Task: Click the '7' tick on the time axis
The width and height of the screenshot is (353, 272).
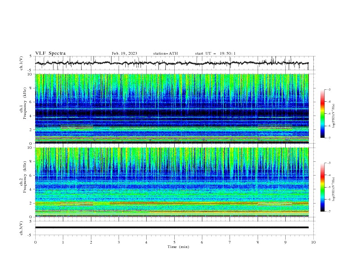Action: (230, 242)
